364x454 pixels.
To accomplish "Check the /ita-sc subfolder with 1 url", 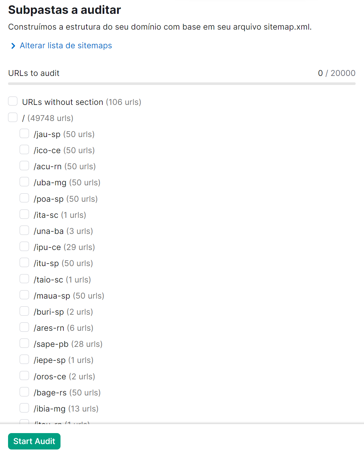I will [x=24, y=214].
